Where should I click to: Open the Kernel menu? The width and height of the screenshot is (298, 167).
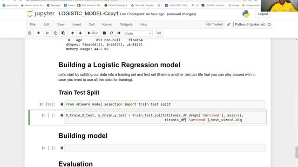(108, 25)
